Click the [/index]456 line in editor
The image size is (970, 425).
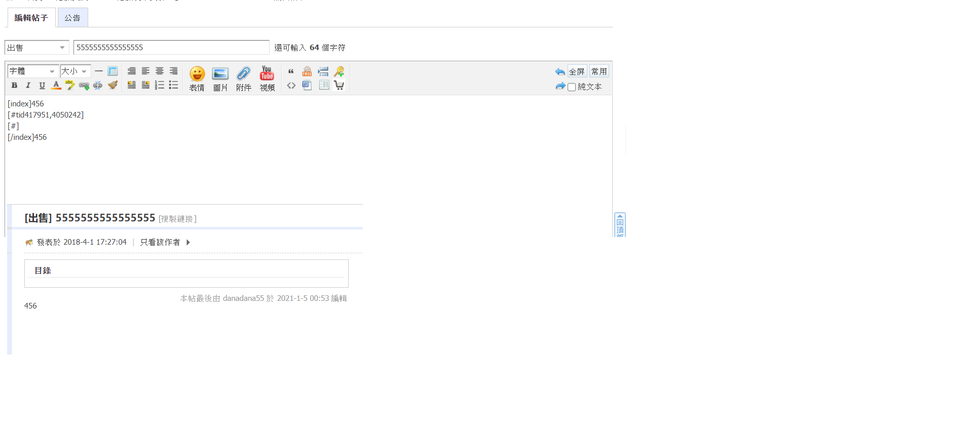coord(27,137)
